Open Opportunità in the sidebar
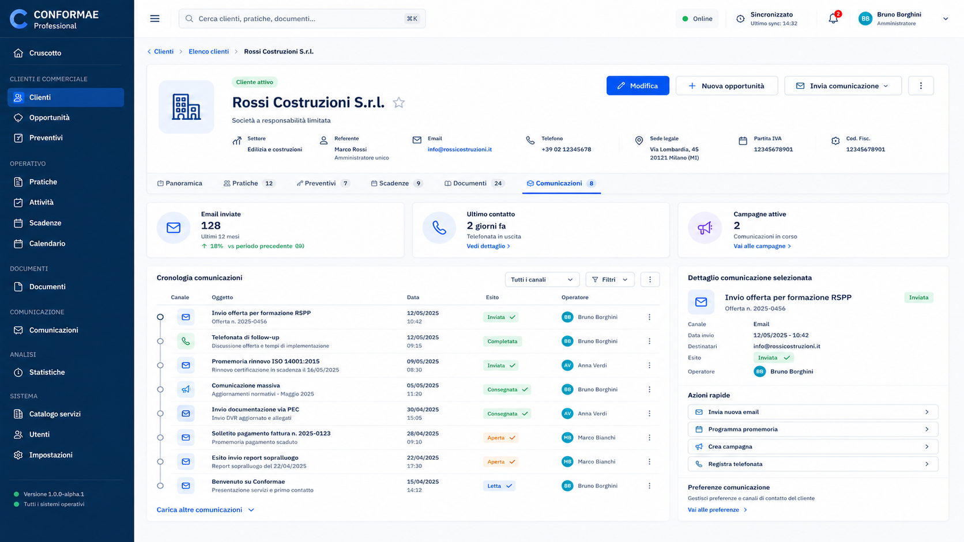 pos(66,118)
